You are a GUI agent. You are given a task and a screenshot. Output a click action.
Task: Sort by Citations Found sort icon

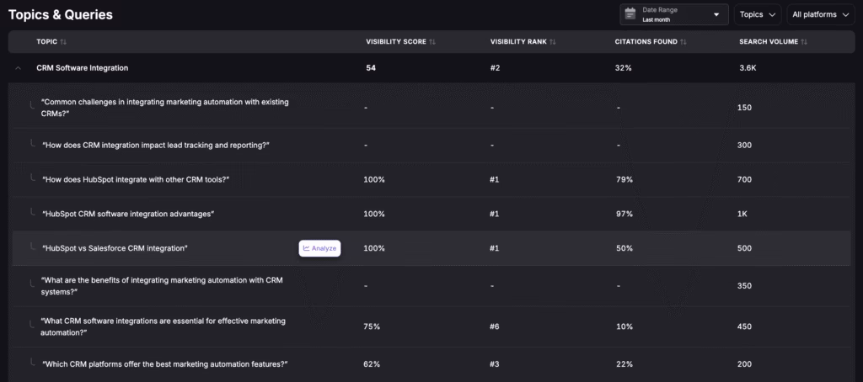click(683, 42)
